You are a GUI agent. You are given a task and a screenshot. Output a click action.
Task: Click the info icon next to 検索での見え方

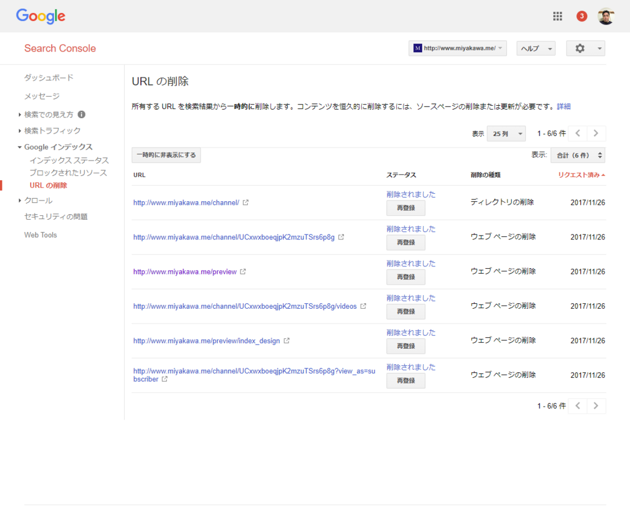tap(82, 114)
